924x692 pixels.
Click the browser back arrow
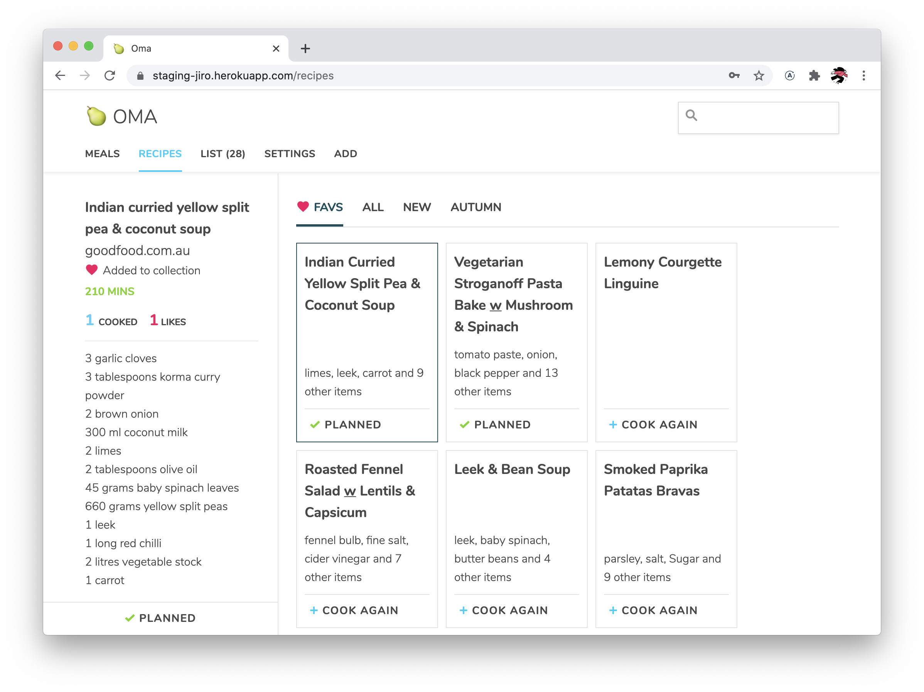click(x=61, y=76)
